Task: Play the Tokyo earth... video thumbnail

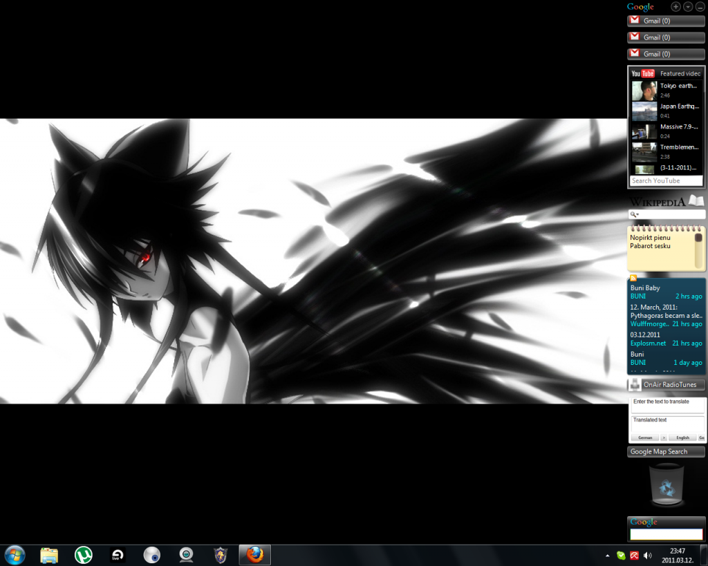Action: pyautogui.click(x=644, y=91)
